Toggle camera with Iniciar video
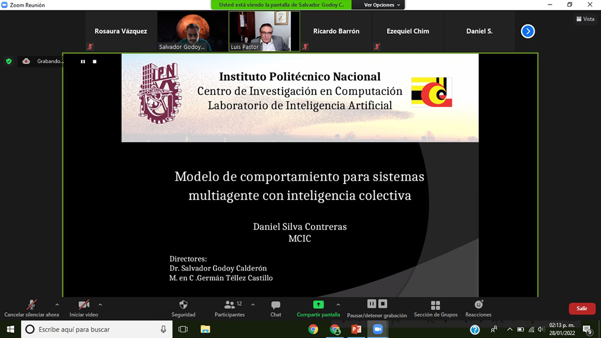The height and width of the screenshot is (338, 601). point(84,308)
